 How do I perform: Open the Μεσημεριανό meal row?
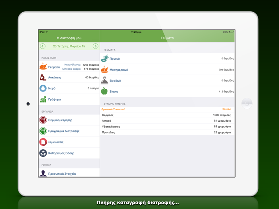click(x=167, y=70)
